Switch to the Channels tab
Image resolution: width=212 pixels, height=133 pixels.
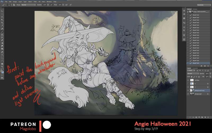tap(195, 68)
